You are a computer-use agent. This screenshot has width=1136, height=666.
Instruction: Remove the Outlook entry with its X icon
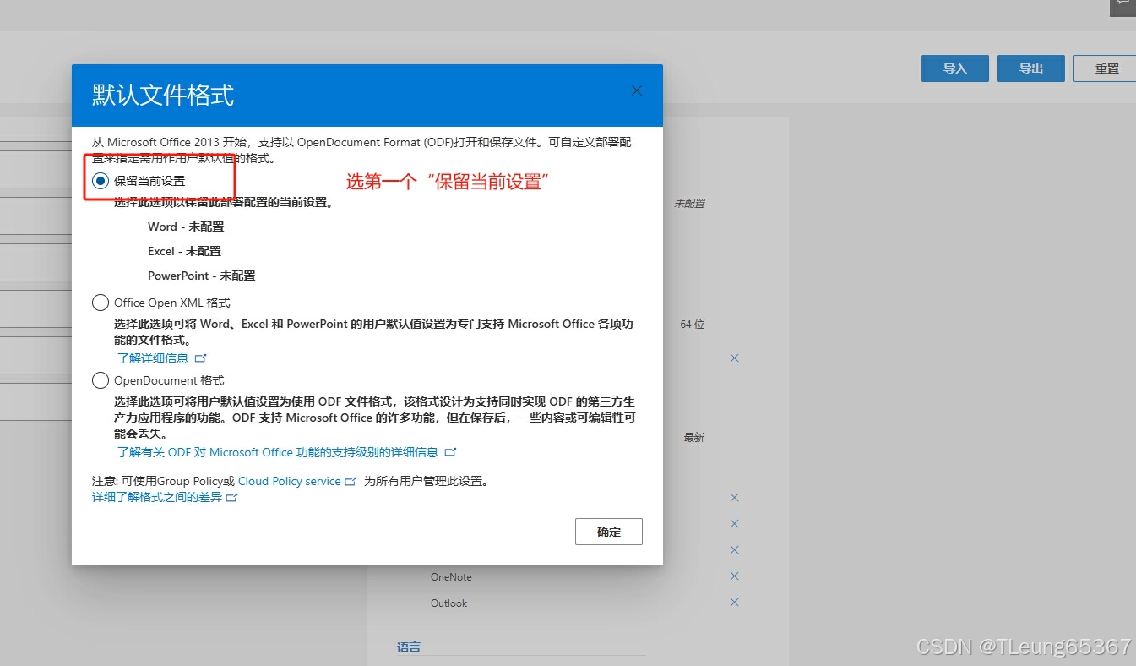(735, 603)
